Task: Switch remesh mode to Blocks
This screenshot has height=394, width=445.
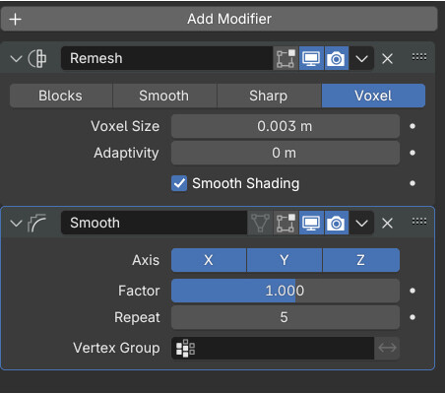Action: tap(61, 96)
